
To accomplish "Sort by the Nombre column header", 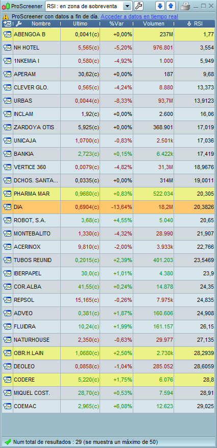I will click(x=41, y=24).
